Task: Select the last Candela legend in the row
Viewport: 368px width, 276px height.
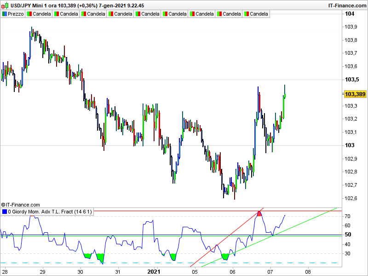Action: pyautogui.click(x=256, y=14)
